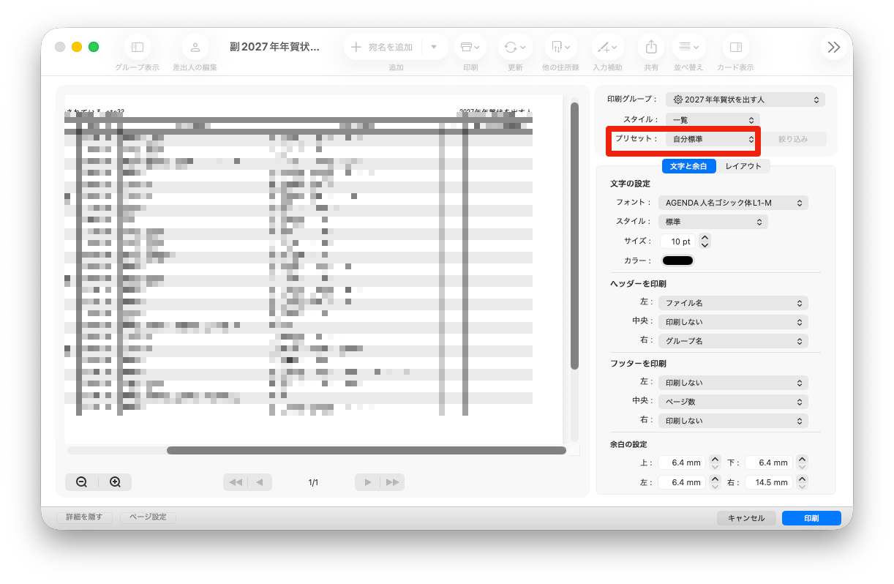
Task: Click the 差出人の編集 person icon
Action: pyautogui.click(x=195, y=47)
